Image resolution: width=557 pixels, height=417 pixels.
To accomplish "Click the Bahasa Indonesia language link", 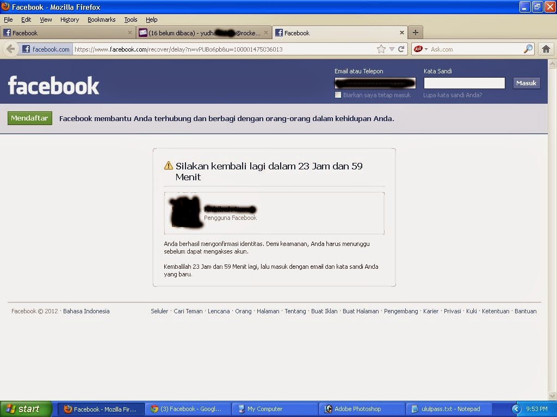I will pos(86,311).
